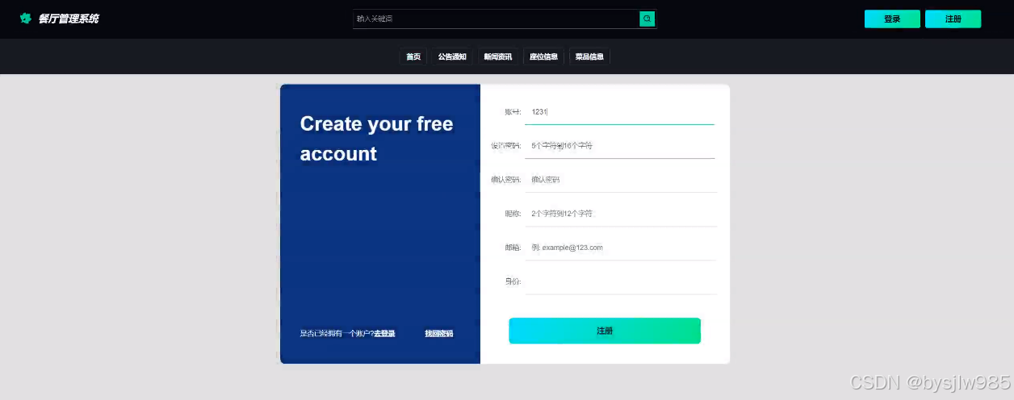Open the 首页 nav item

pos(413,56)
